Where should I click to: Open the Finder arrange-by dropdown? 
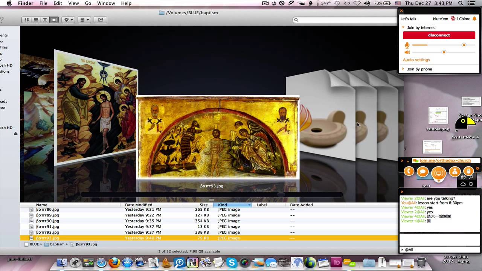[84, 20]
